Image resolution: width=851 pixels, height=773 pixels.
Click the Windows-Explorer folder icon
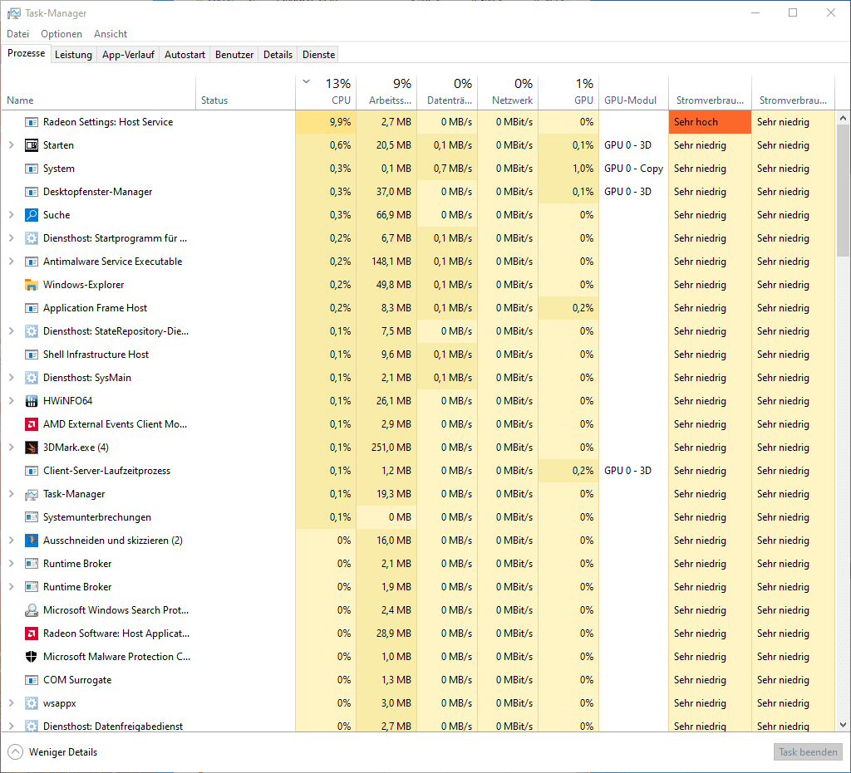click(x=32, y=285)
